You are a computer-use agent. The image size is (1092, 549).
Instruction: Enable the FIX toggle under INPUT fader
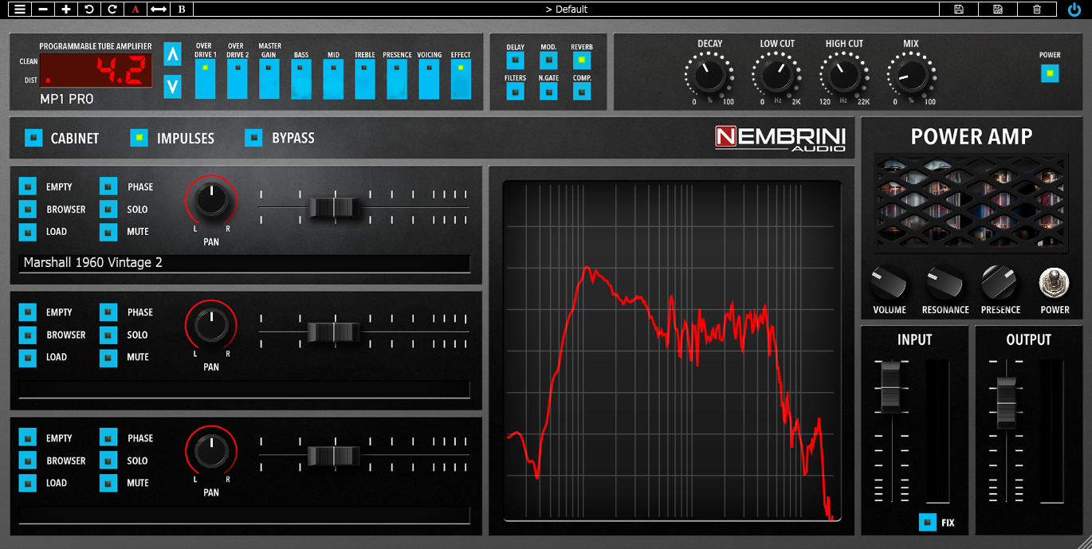point(928,523)
